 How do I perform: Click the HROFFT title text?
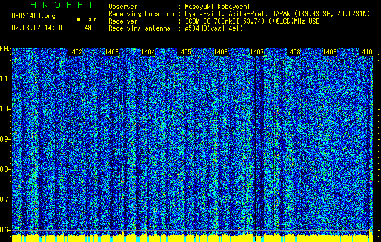[62, 5]
